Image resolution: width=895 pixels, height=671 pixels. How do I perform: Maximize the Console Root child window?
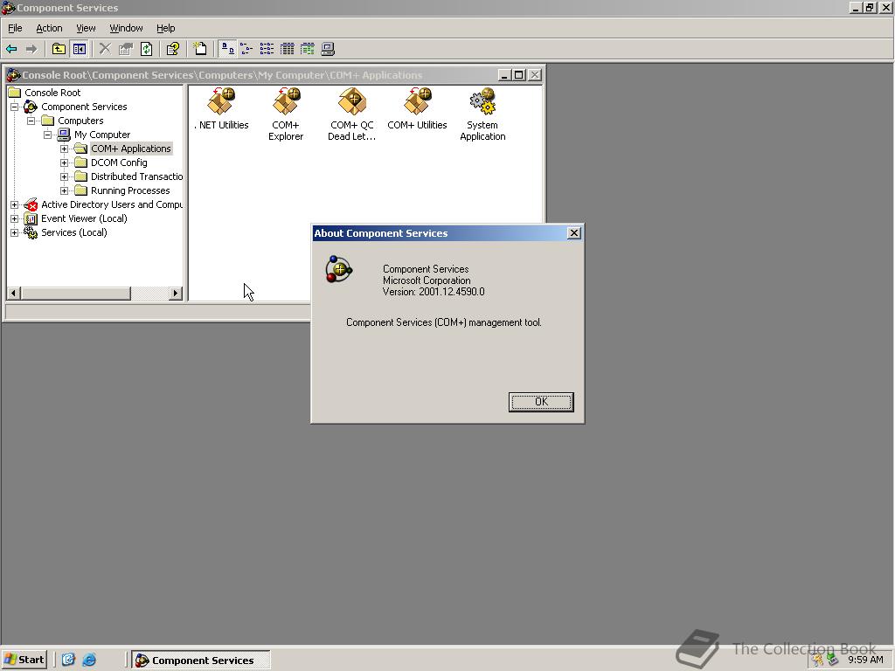pyautogui.click(x=519, y=75)
